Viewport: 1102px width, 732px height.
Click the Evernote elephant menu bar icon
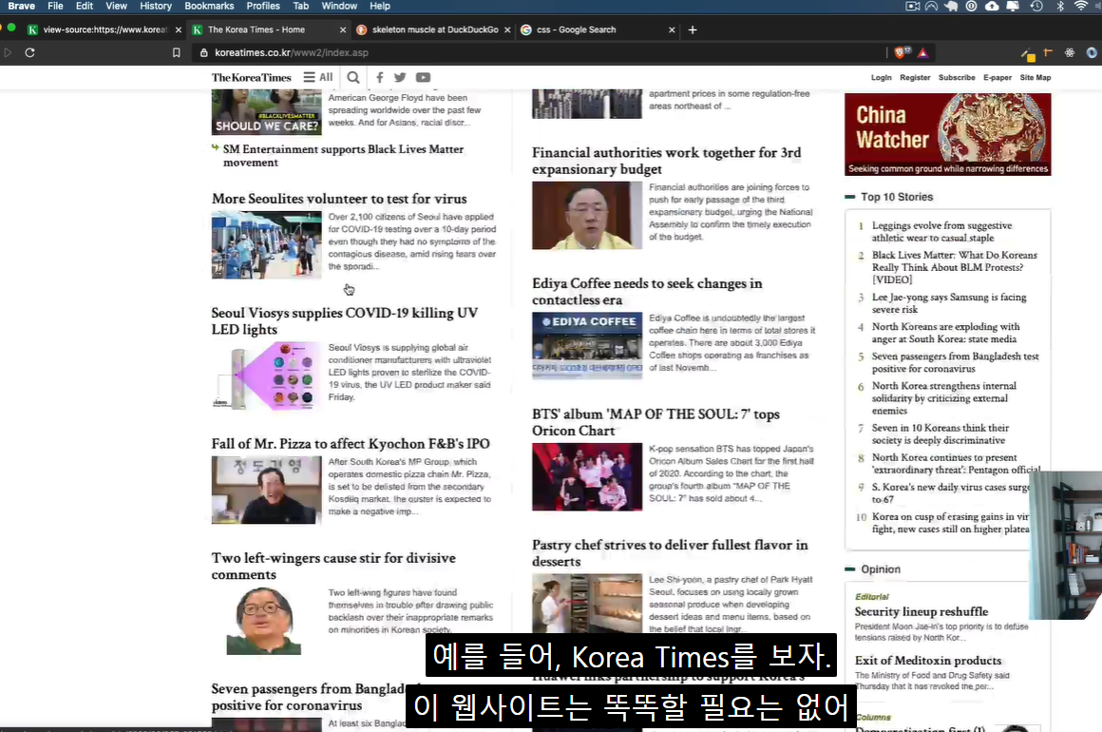tap(951, 6)
